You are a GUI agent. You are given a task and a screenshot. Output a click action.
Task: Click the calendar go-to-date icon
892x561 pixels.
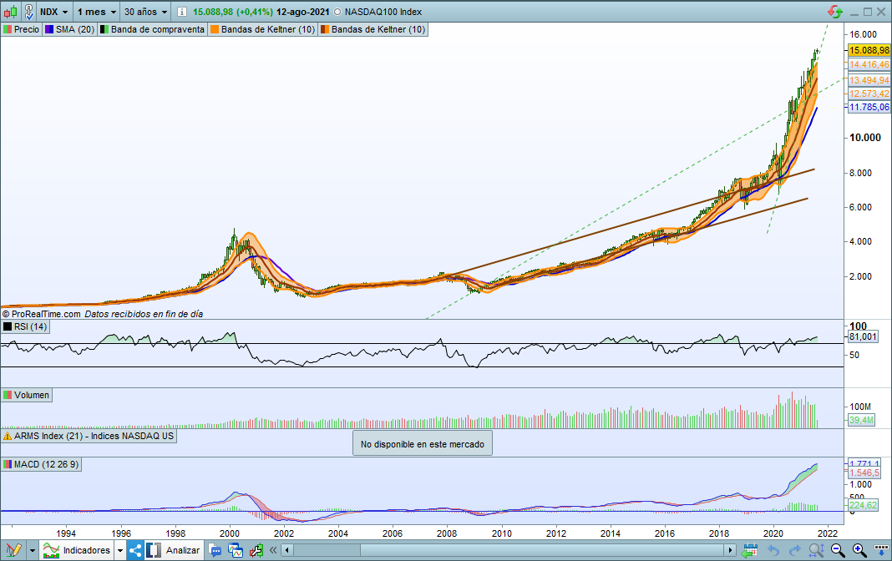click(x=749, y=550)
